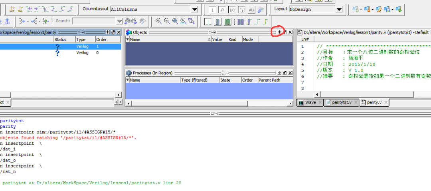Switch to the paritytst.v tab

(342, 102)
